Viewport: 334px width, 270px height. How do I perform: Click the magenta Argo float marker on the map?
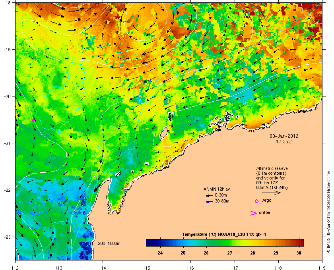[33, 121]
